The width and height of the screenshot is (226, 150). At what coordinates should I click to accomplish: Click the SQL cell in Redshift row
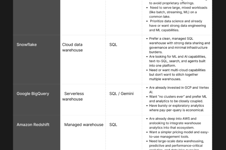pos(113,124)
